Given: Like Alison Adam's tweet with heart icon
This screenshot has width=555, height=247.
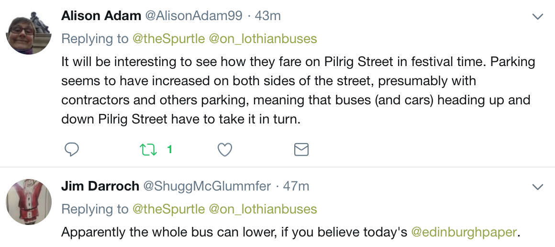Looking at the screenshot, I should [x=225, y=150].
